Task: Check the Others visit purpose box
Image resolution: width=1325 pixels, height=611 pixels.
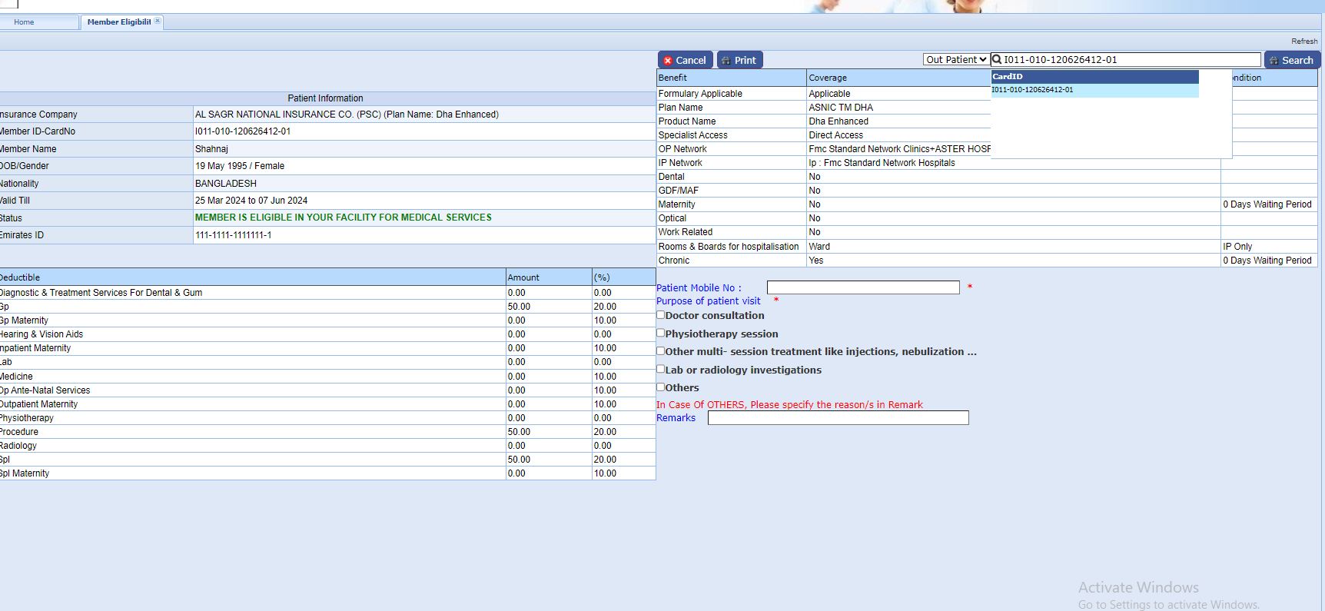Action: [661, 387]
